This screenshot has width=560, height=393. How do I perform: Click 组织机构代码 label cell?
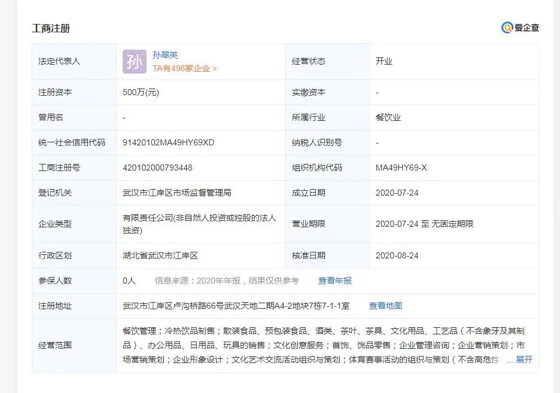click(x=327, y=167)
